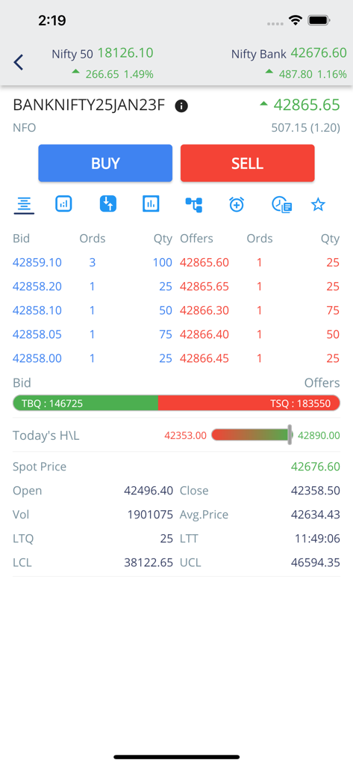Select the market depth tab icon

23,205
